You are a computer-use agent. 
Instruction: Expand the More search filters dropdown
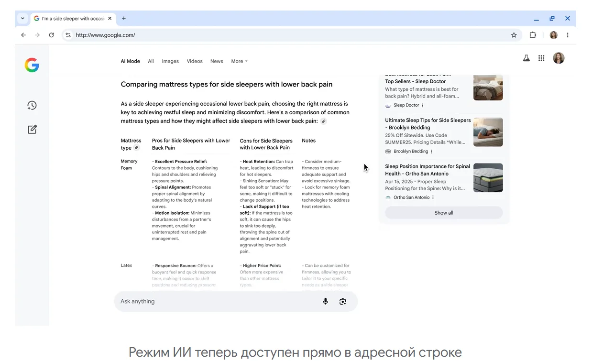point(239,61)
